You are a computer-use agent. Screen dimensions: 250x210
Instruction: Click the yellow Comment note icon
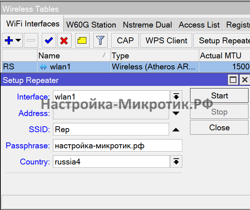click(x=82, y=40)
